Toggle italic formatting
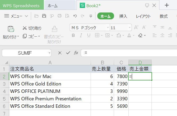 point(81,35)
